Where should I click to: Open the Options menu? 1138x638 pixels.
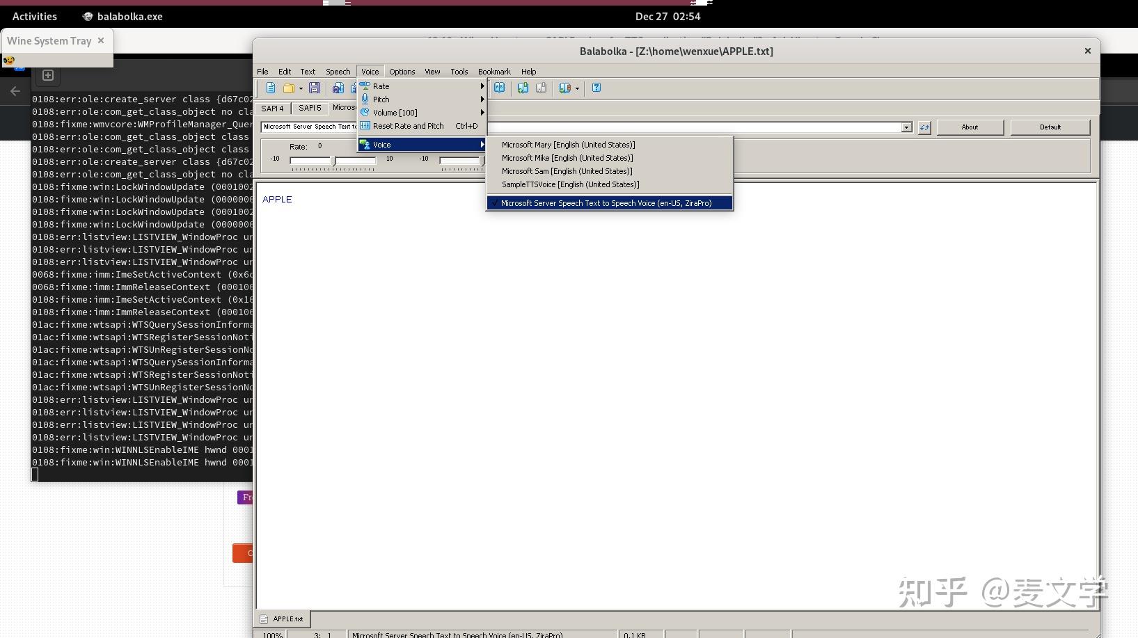(402, 72)
